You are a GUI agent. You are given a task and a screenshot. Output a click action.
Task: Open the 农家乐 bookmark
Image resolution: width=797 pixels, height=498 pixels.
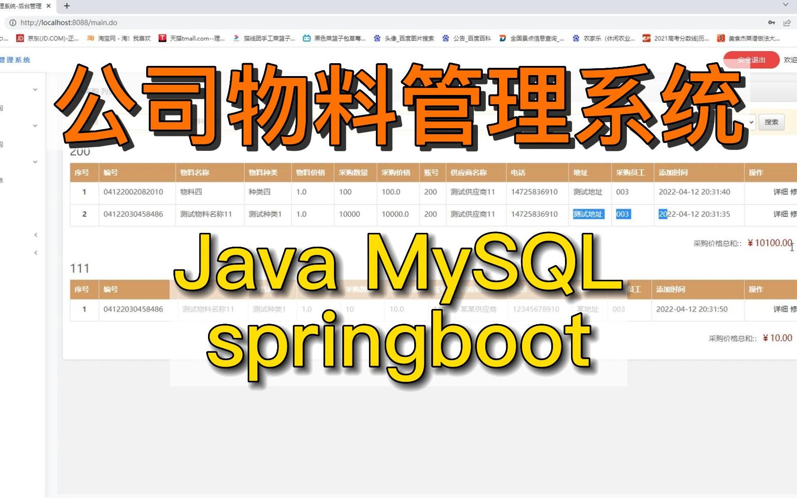click(604, 38)
